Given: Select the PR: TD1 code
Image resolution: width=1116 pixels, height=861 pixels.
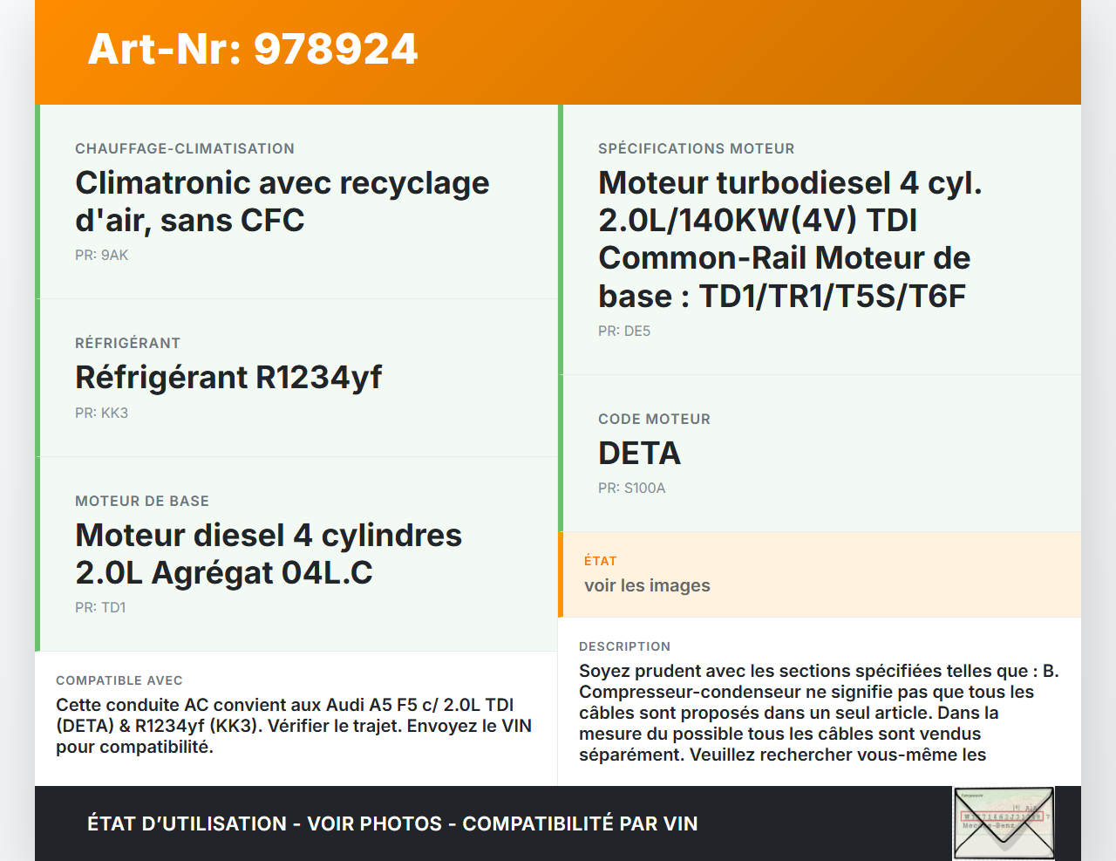Looking at the screenshot, I should click(x=100, y=607).
